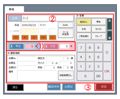Click the 客層 page-down double chevron
Viewport: 120px width, 99px height.
[110, 36]
